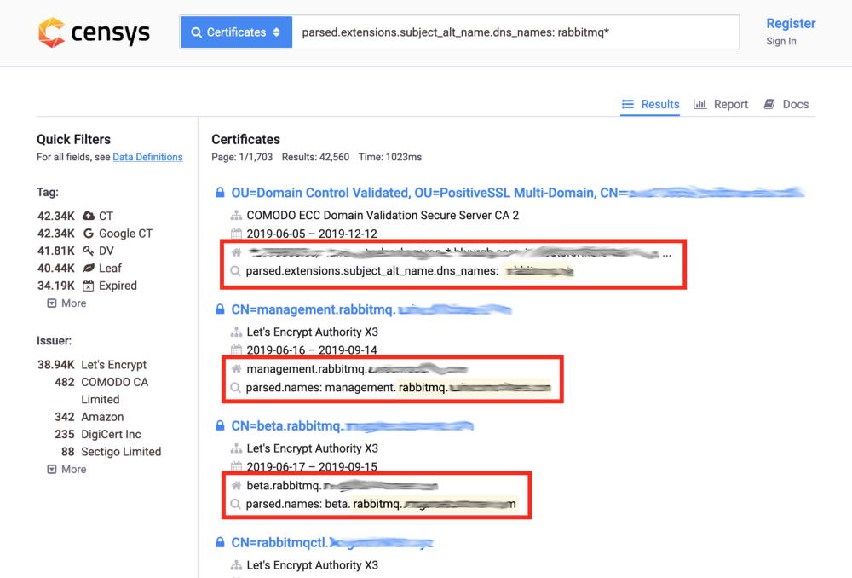The height and width of the screenshot is (578, 852).
Task: Switch to the Report tab
Action: pyautogui.click(x=721, y=104)
